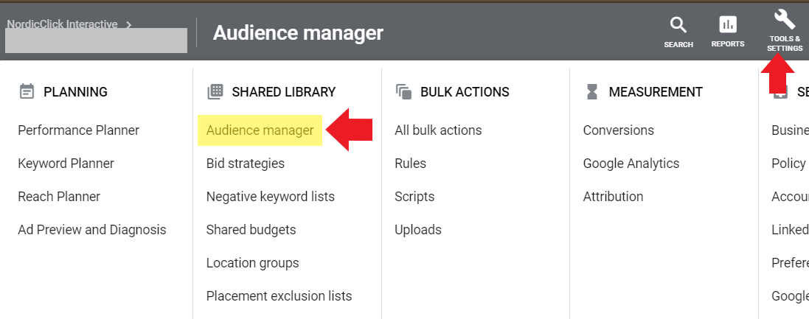Click the Bulk Actions copy icon
Image resolution: width=809 pixels, height=319 pixels.
(403, 92)
